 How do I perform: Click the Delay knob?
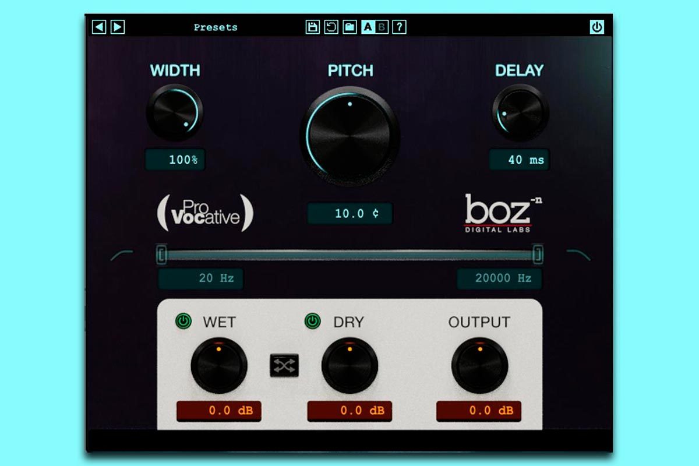[x=520, y=112]
